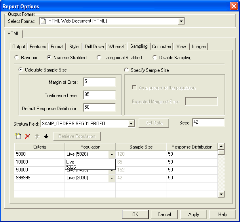Image resolution: width=240 pixels, height=222 pixels.
Task: Click the sample size cell showing 65
Action: [x=141, y=162]
